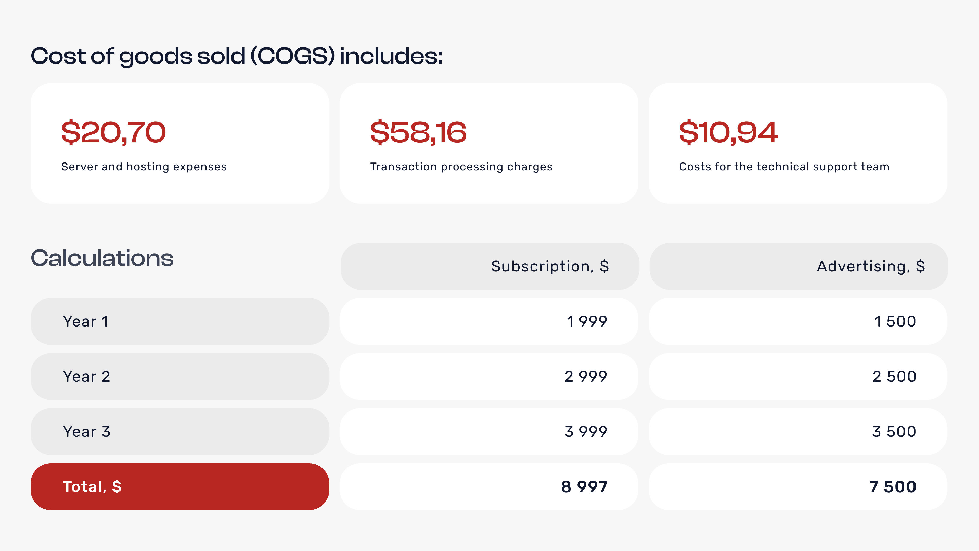
Task: Select the "Calculations" heading
Action: tap(102, 258)
